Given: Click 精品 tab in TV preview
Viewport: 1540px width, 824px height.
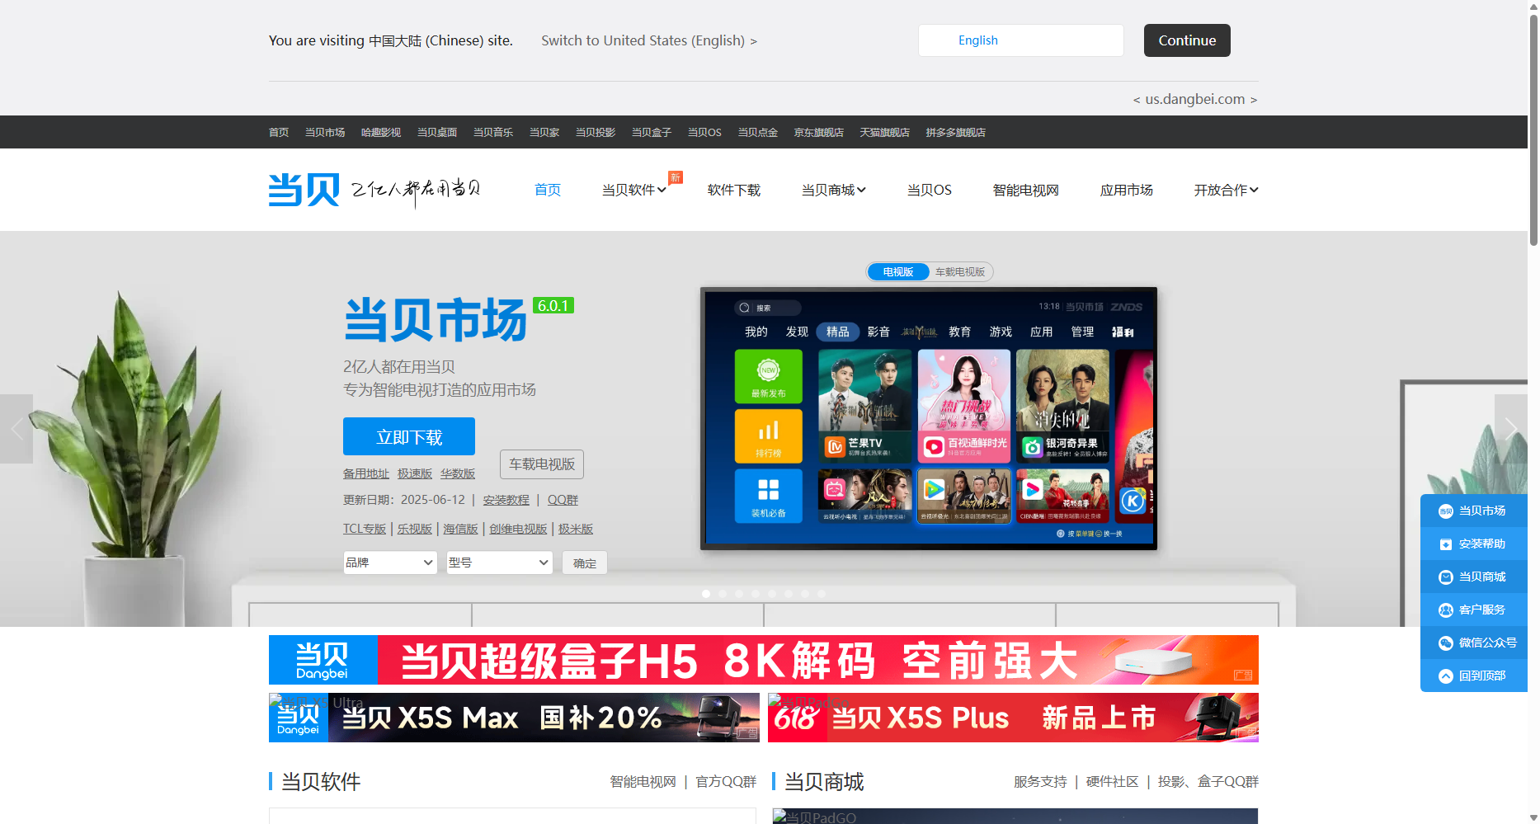Looking at the screenshot, I should coord(837,332).
